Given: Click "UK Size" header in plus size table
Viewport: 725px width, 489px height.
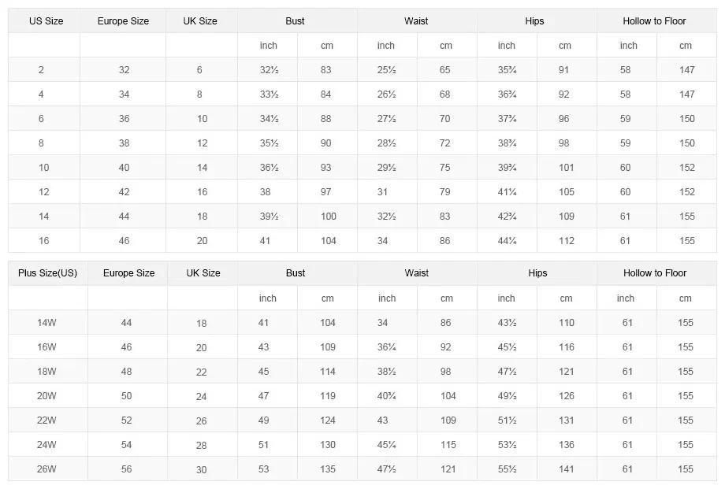Looking at the screenshot, I should [x=203, y=273].
